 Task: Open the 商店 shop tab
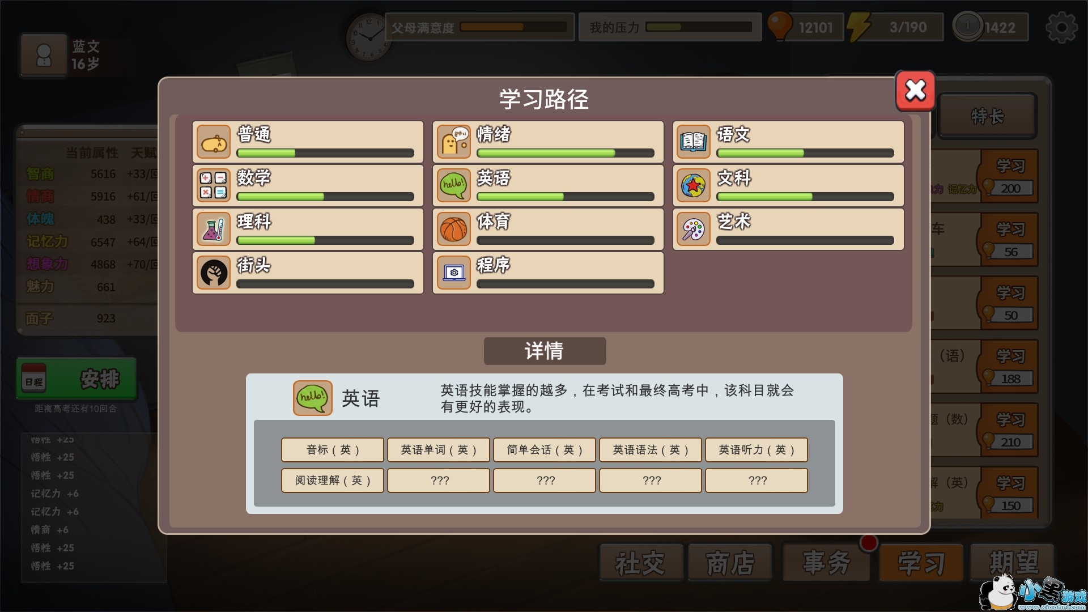730,563
